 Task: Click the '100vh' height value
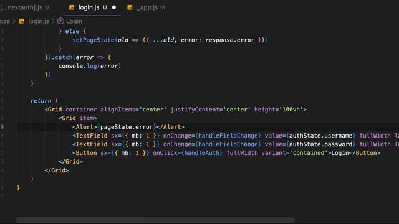[291, 110]
